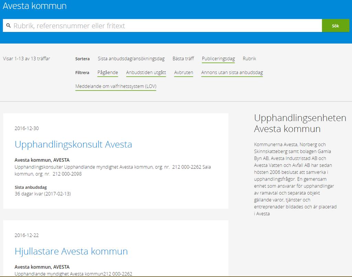Click 'Avesta kommun, AVESTA' under Upphandlingskonsult
Viewport: 352px width, 277px height.
(x=42, y=160)
